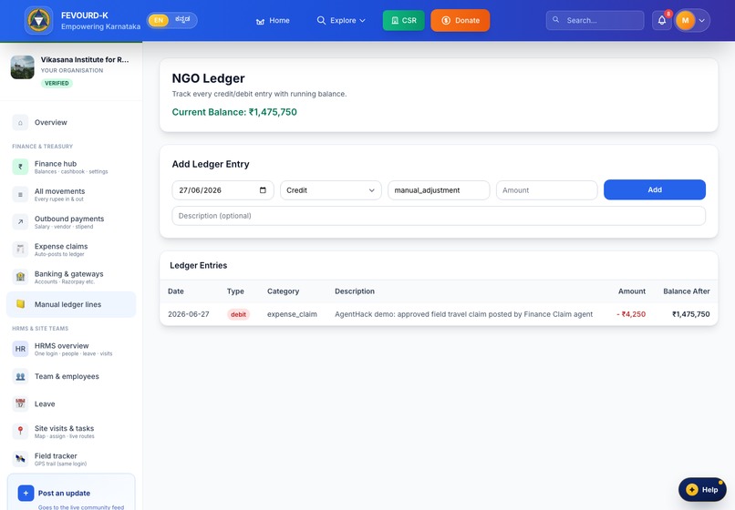Open Finance hub
The height and width of the screenshot is (510, 735).
coord(71,167)
